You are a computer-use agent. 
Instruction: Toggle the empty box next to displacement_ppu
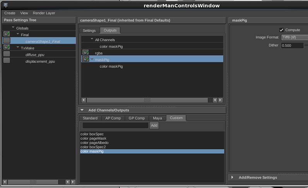pyautogui.click(x=7, y=60)
